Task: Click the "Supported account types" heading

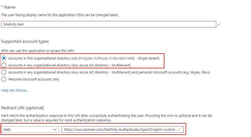Action: tap(25, 41)
